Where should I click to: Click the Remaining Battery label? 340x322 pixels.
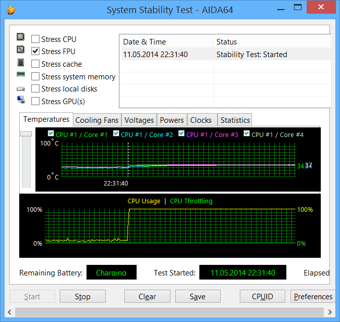click(51, 272)
